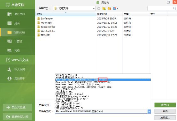Go up one folder level icon
This screenshot has height=121, width=177.
[x=104, y=8]
